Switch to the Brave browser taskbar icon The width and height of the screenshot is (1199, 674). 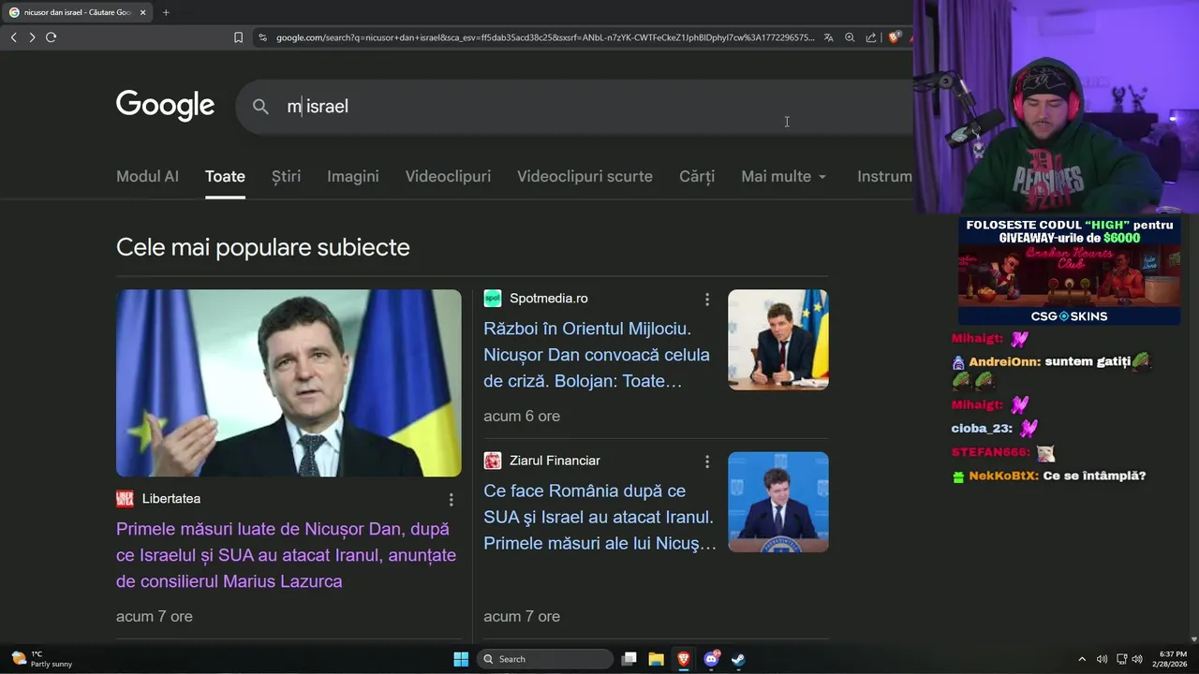click(x=684, y=659)
